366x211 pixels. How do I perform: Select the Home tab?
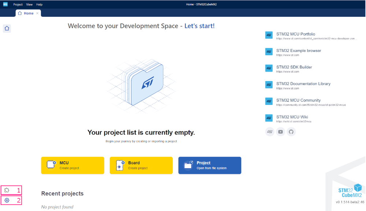click(28, 13)
